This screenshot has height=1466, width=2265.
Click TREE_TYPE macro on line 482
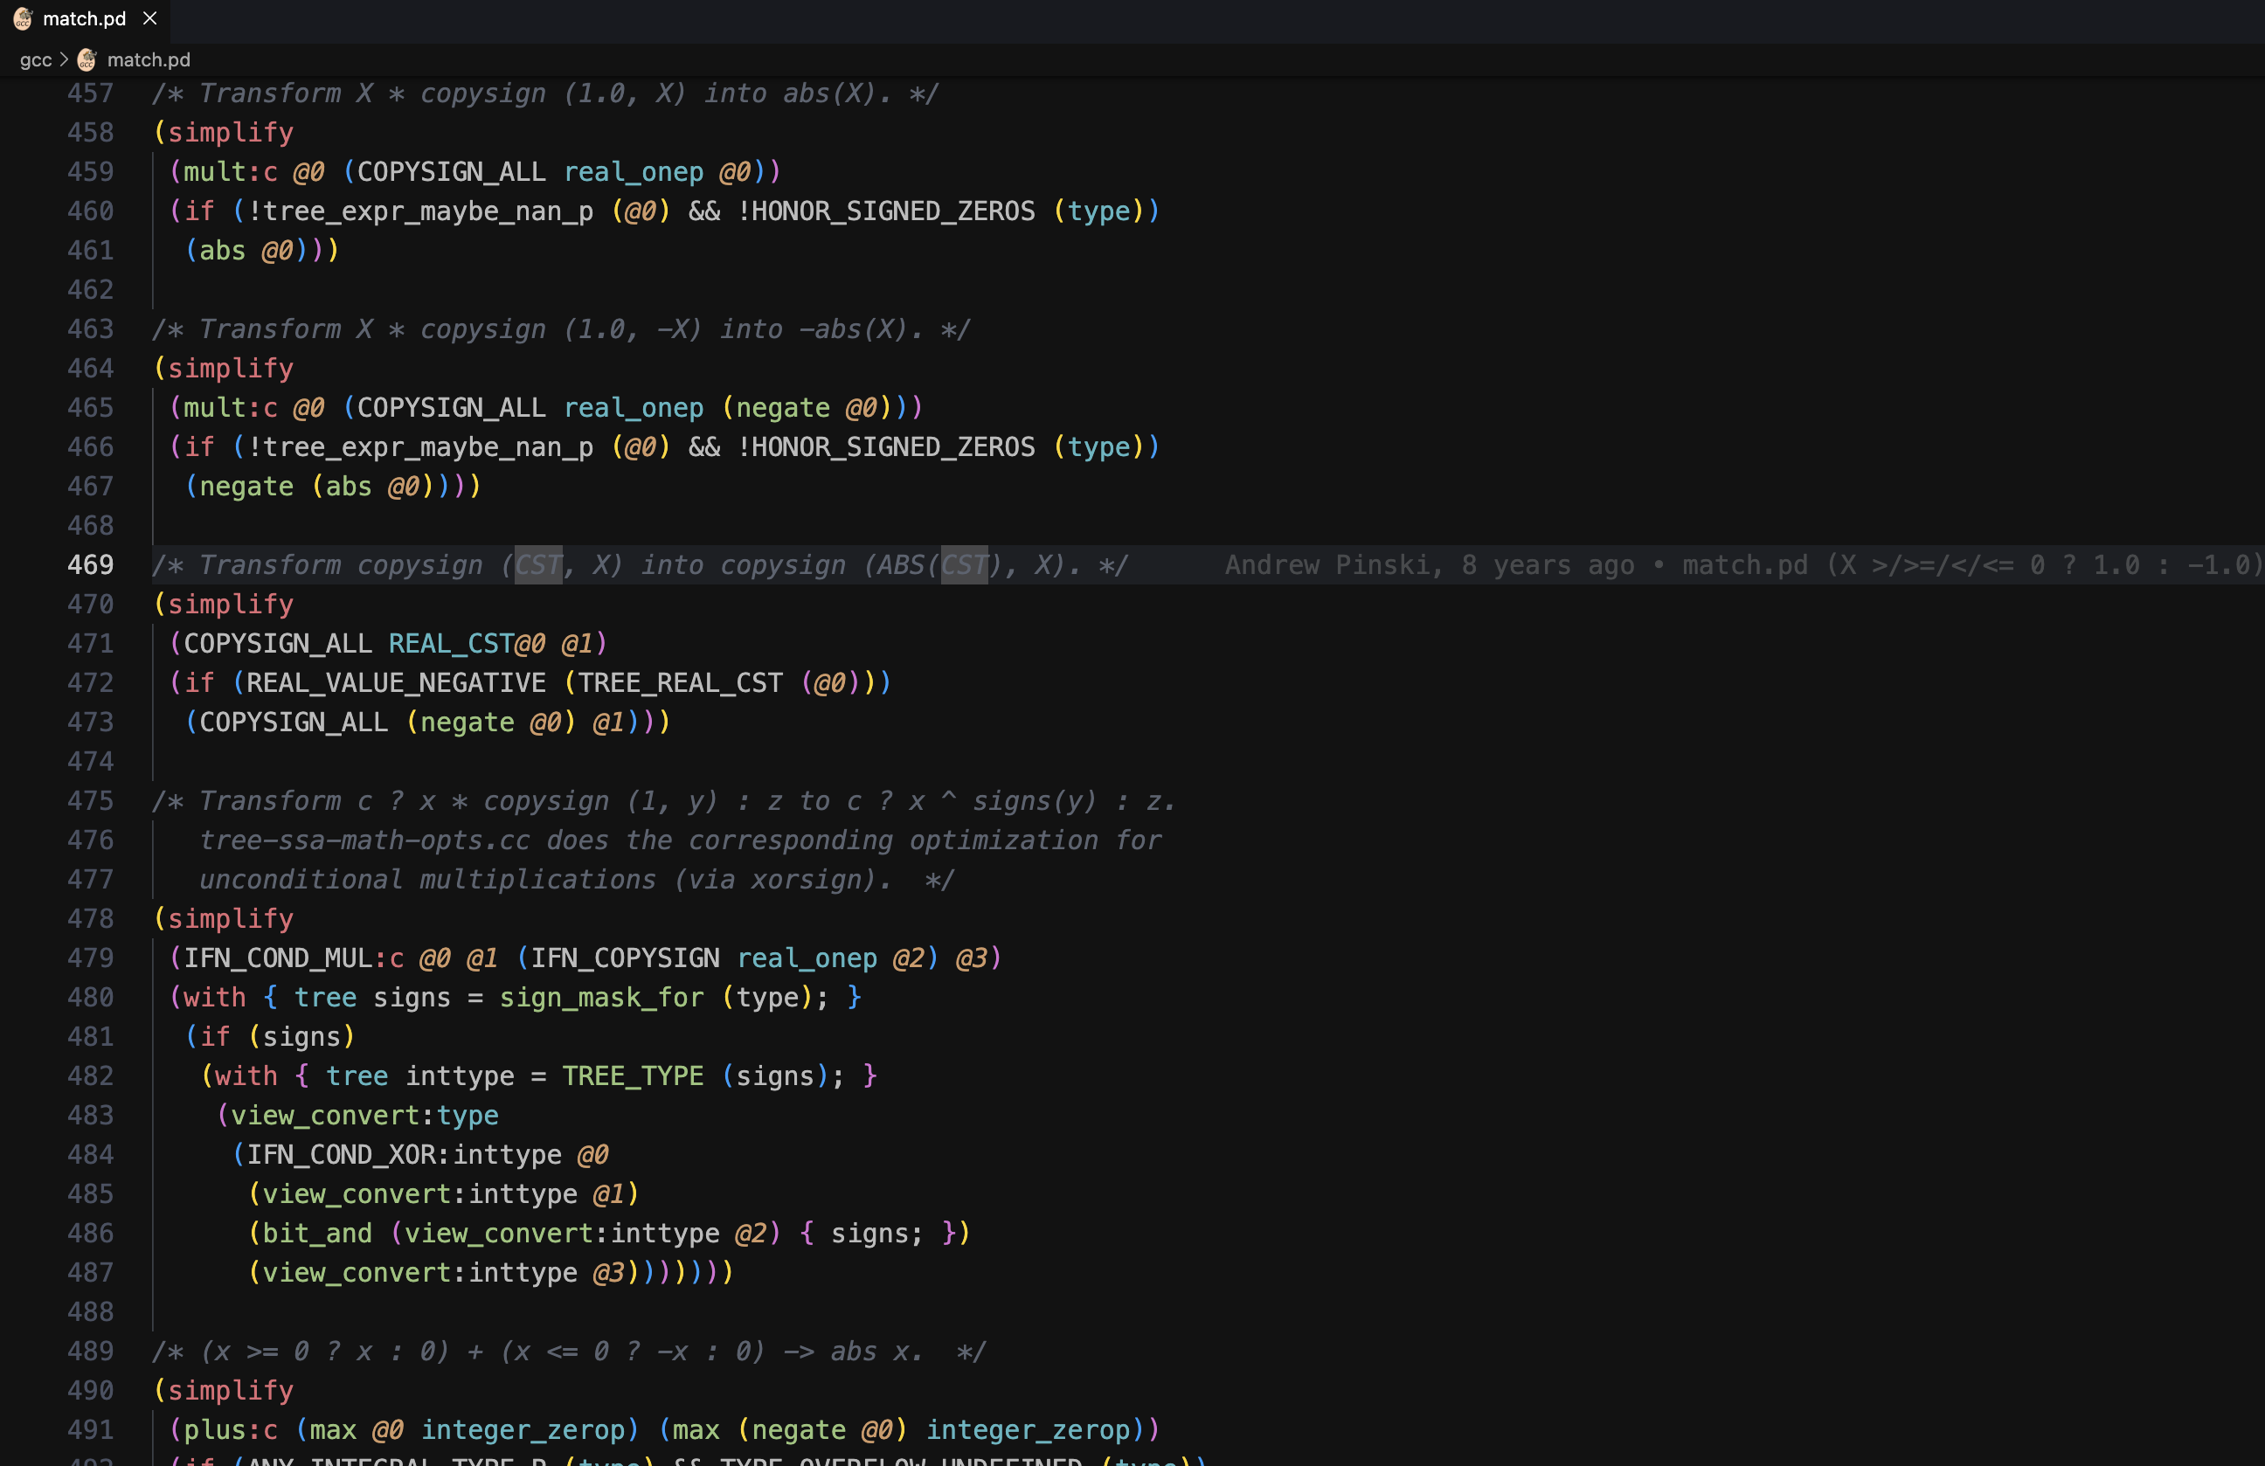tap(632, 1076)
